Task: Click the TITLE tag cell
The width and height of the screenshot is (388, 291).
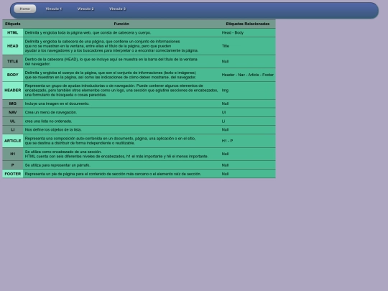Action: (13, 61)
